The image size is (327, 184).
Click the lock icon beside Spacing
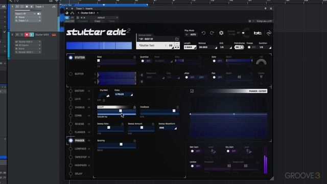tap(134, 141)
